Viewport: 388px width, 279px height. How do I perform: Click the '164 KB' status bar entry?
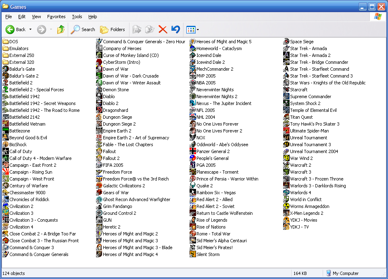pyautogui.click(x=300, y=273)
